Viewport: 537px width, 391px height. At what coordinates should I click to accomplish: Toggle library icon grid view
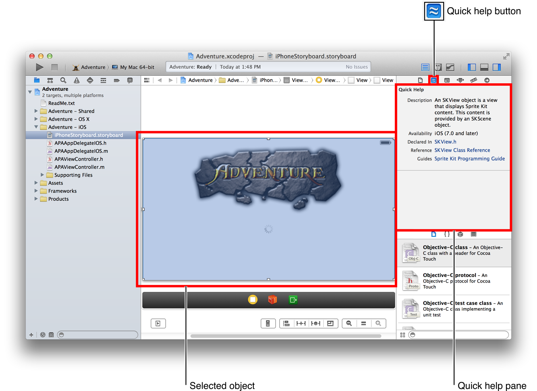(x=403, y=335)
